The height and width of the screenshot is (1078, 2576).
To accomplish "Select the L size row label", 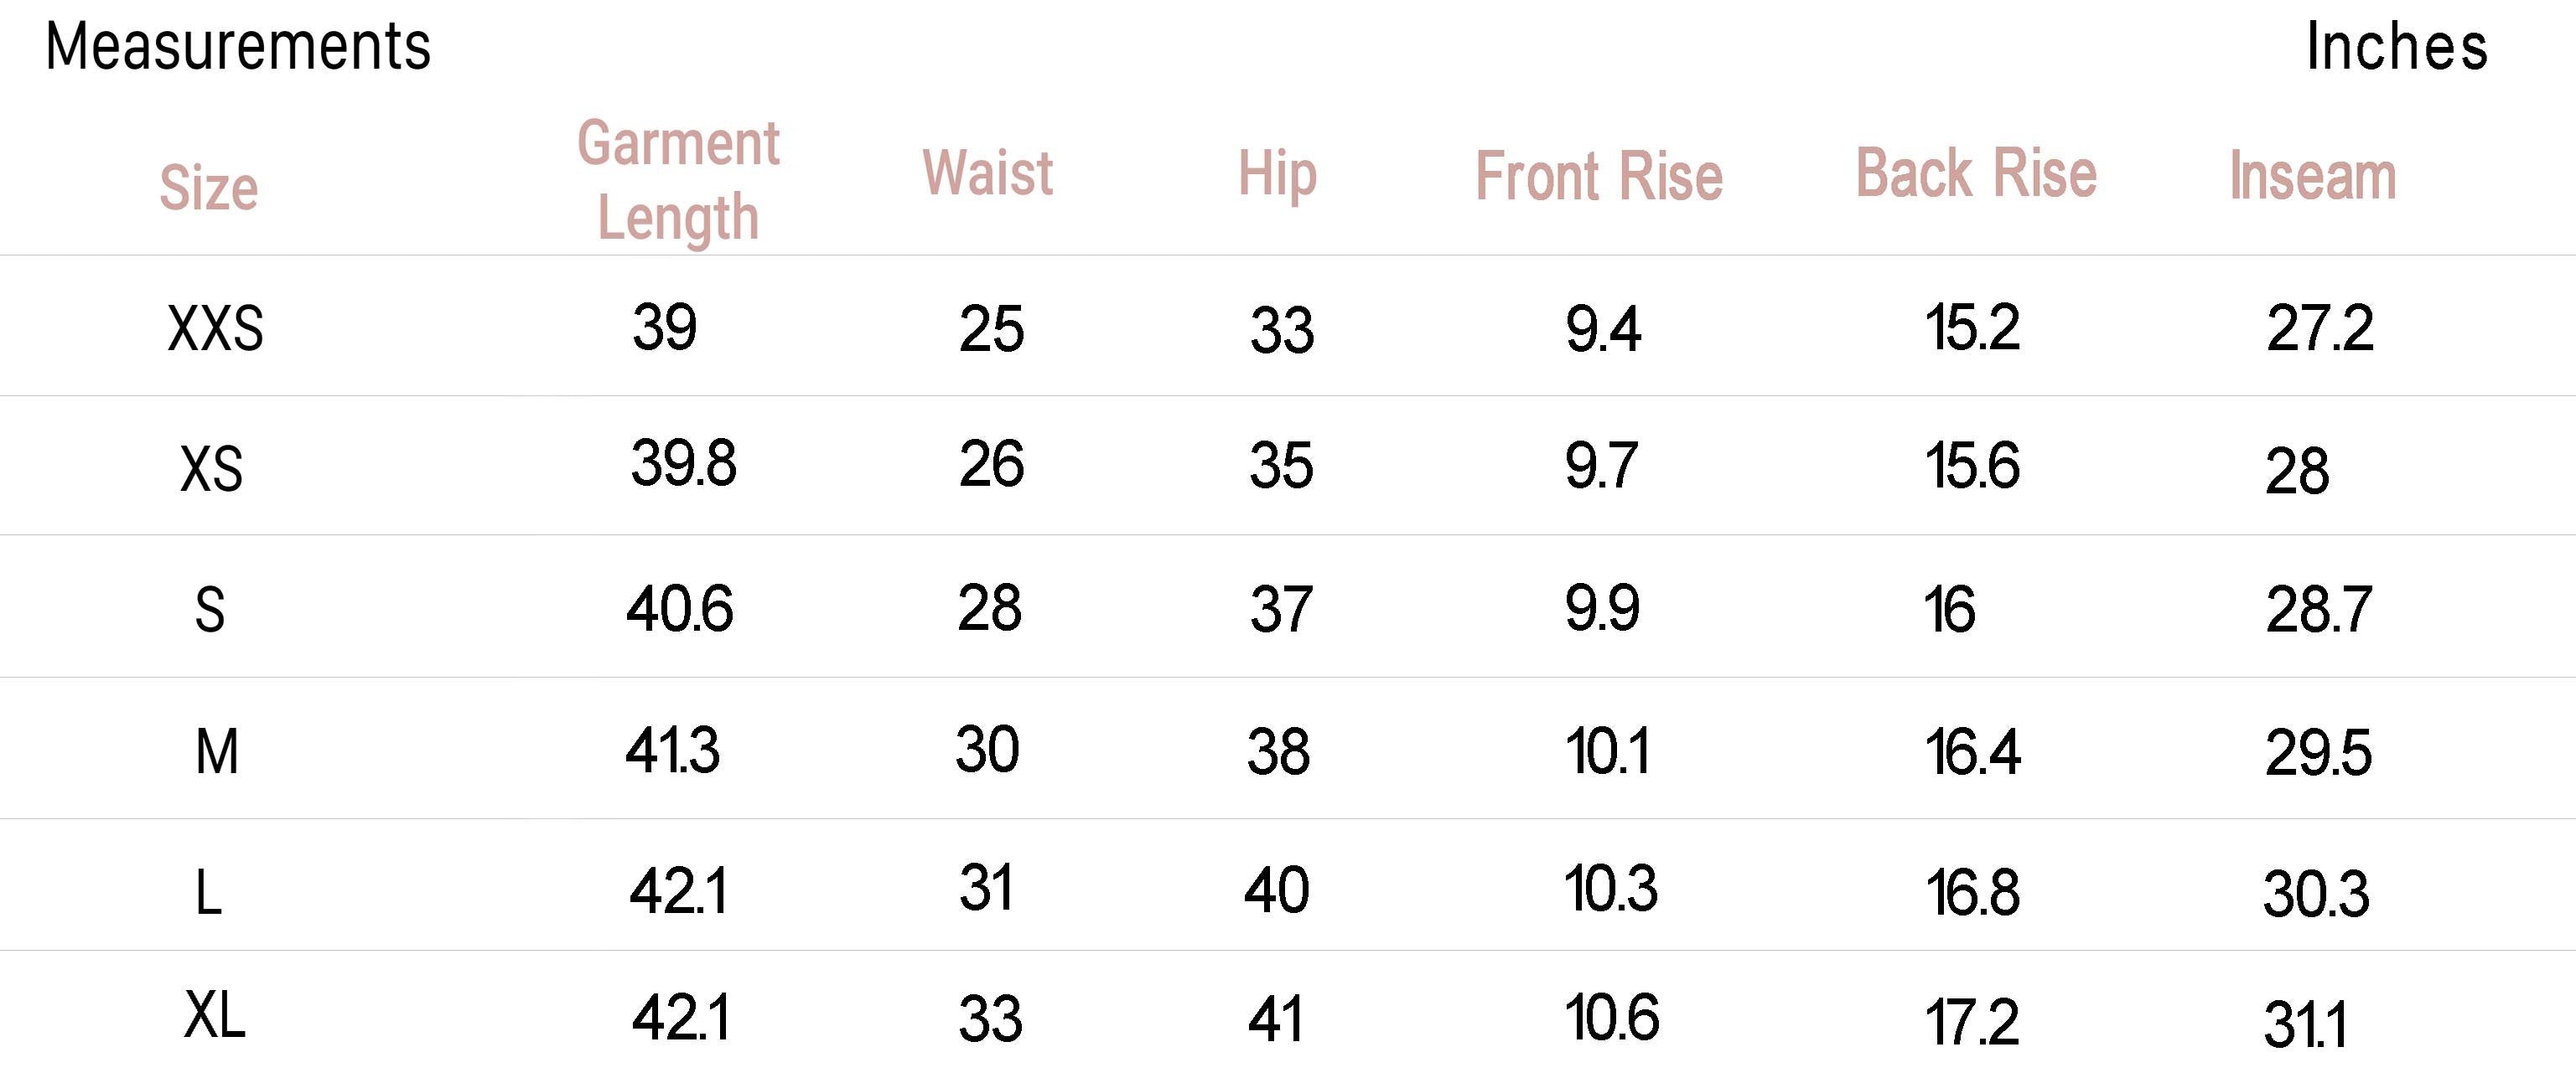I will [x=208, y=892].
